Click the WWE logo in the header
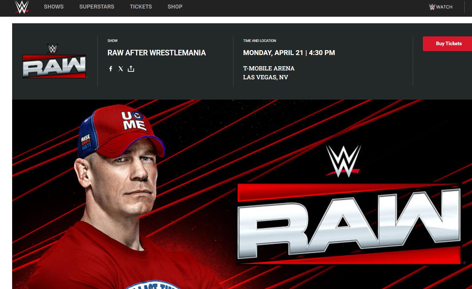 (22, 7)
